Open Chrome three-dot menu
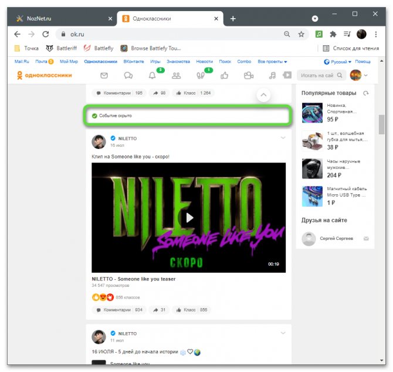This screenshot has width=393, height=372. point(376,34)
